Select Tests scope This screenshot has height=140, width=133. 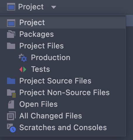click(63, 69)
